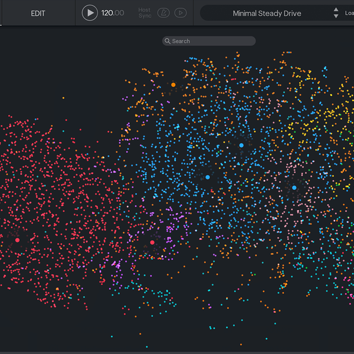Enable the metronome icon
The image size is (354, 354).
(164, 13)
